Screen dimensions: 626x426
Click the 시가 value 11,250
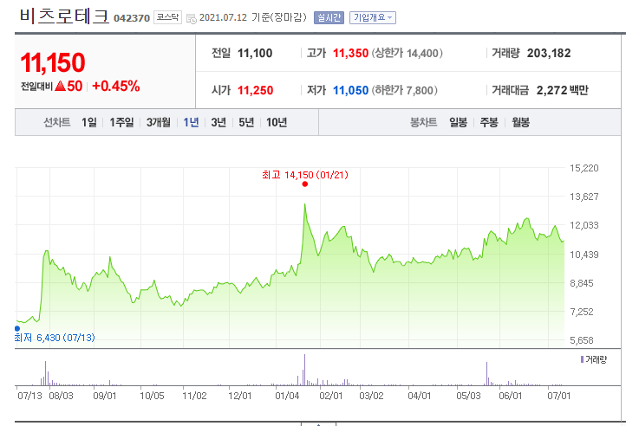(x=256, y=91)
